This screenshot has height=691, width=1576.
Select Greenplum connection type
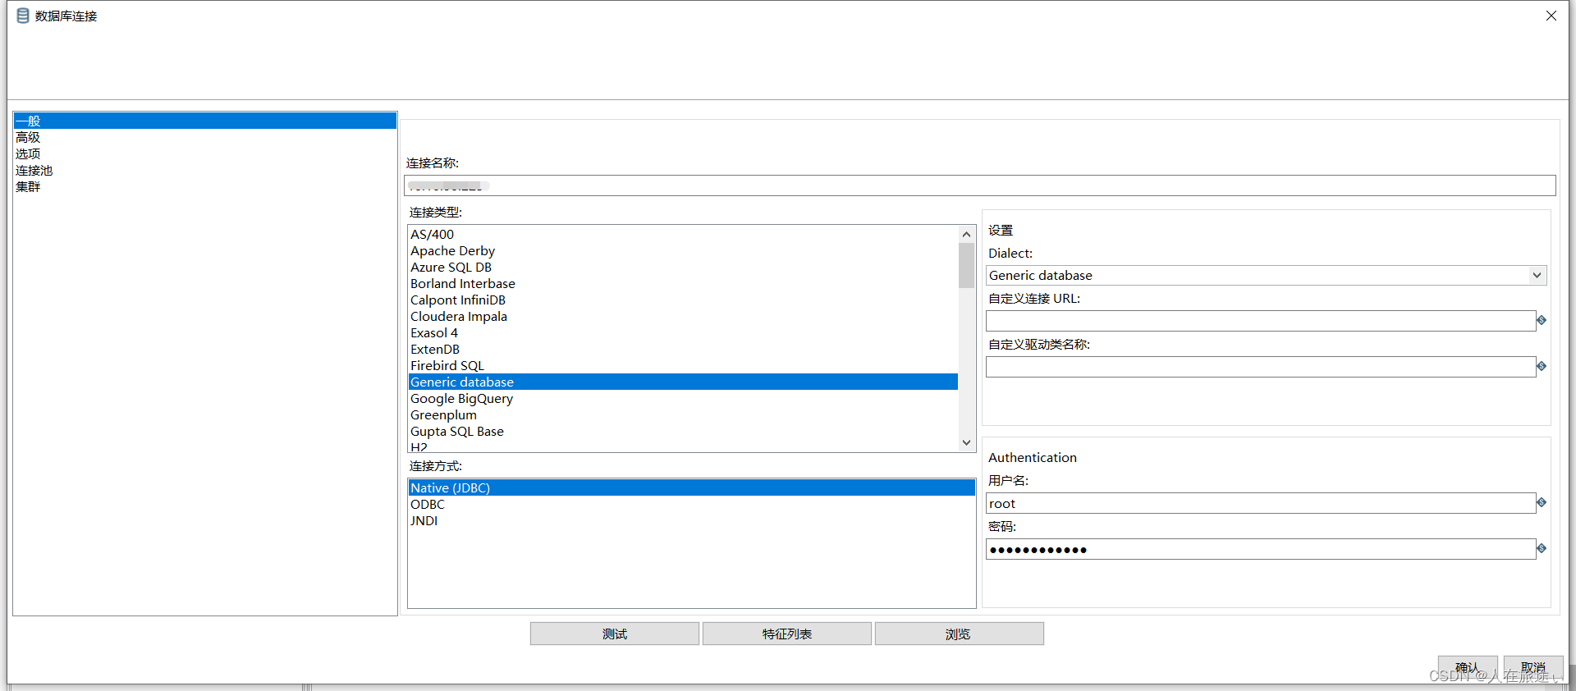coord(683,414)
